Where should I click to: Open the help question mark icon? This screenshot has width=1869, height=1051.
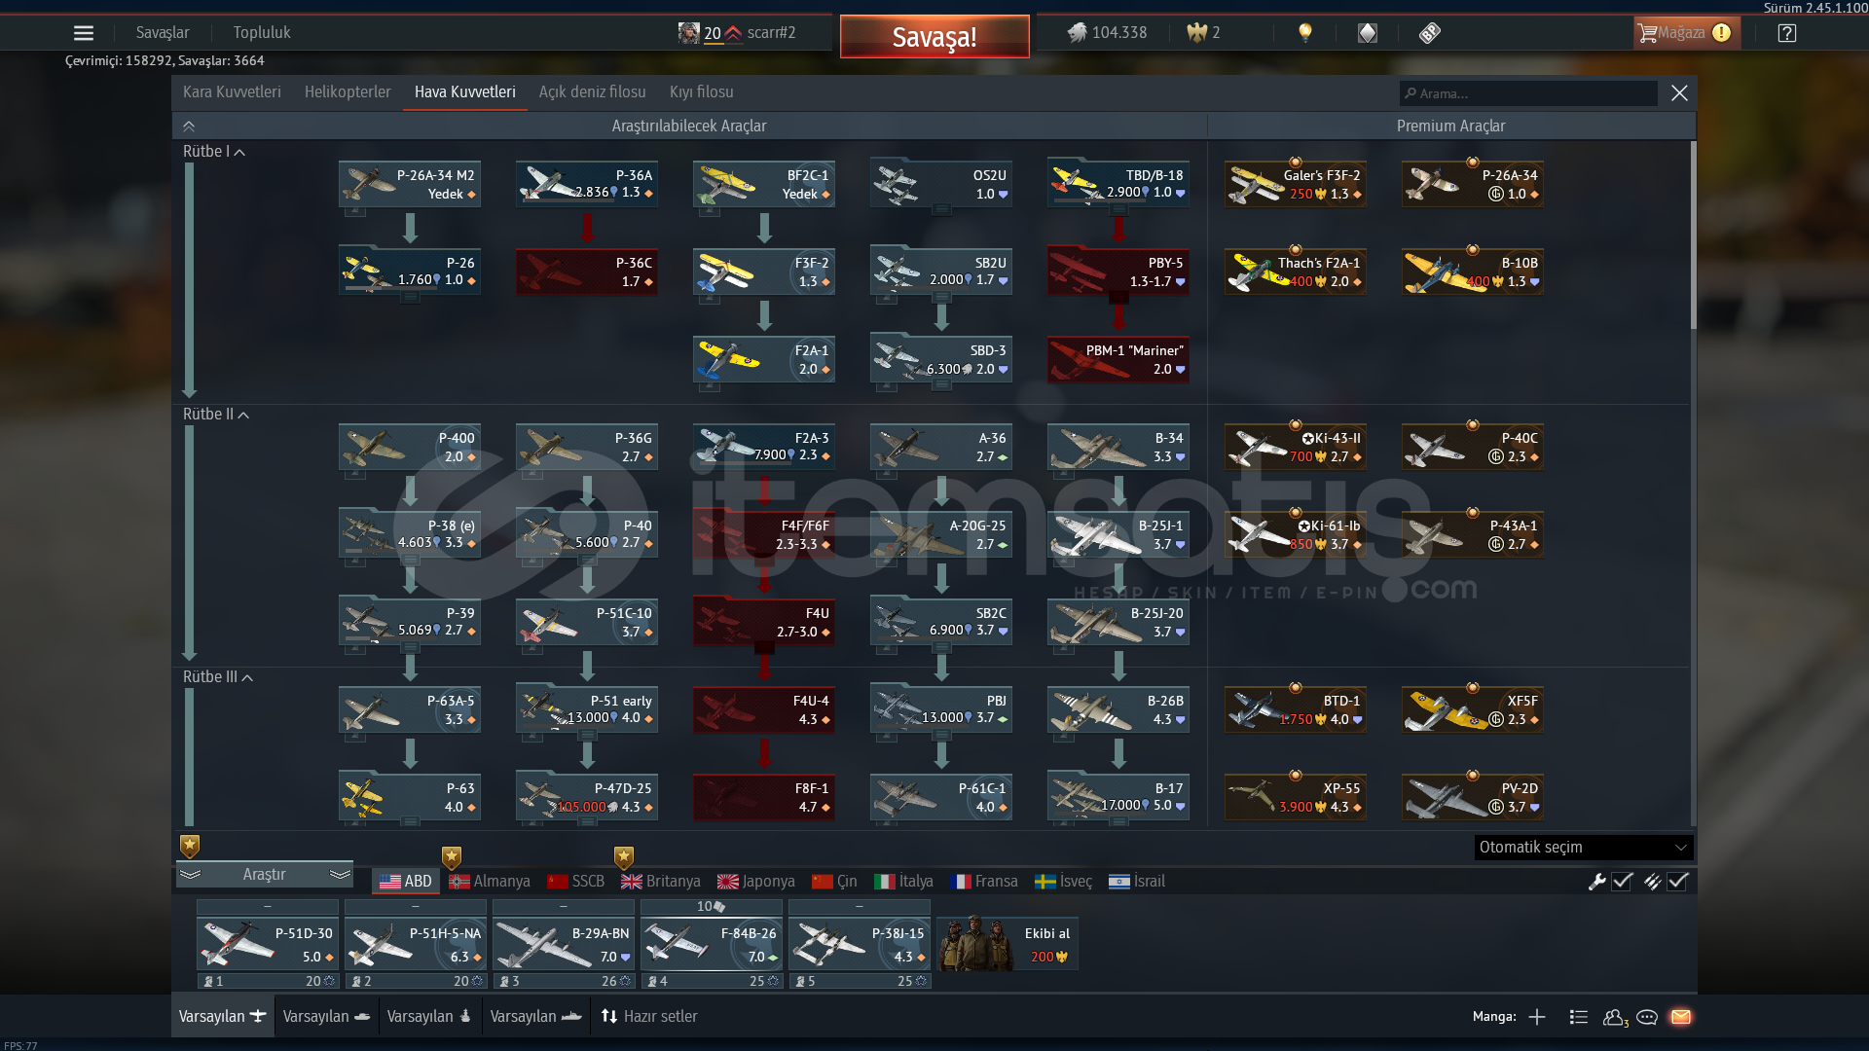pos(1786,33)
